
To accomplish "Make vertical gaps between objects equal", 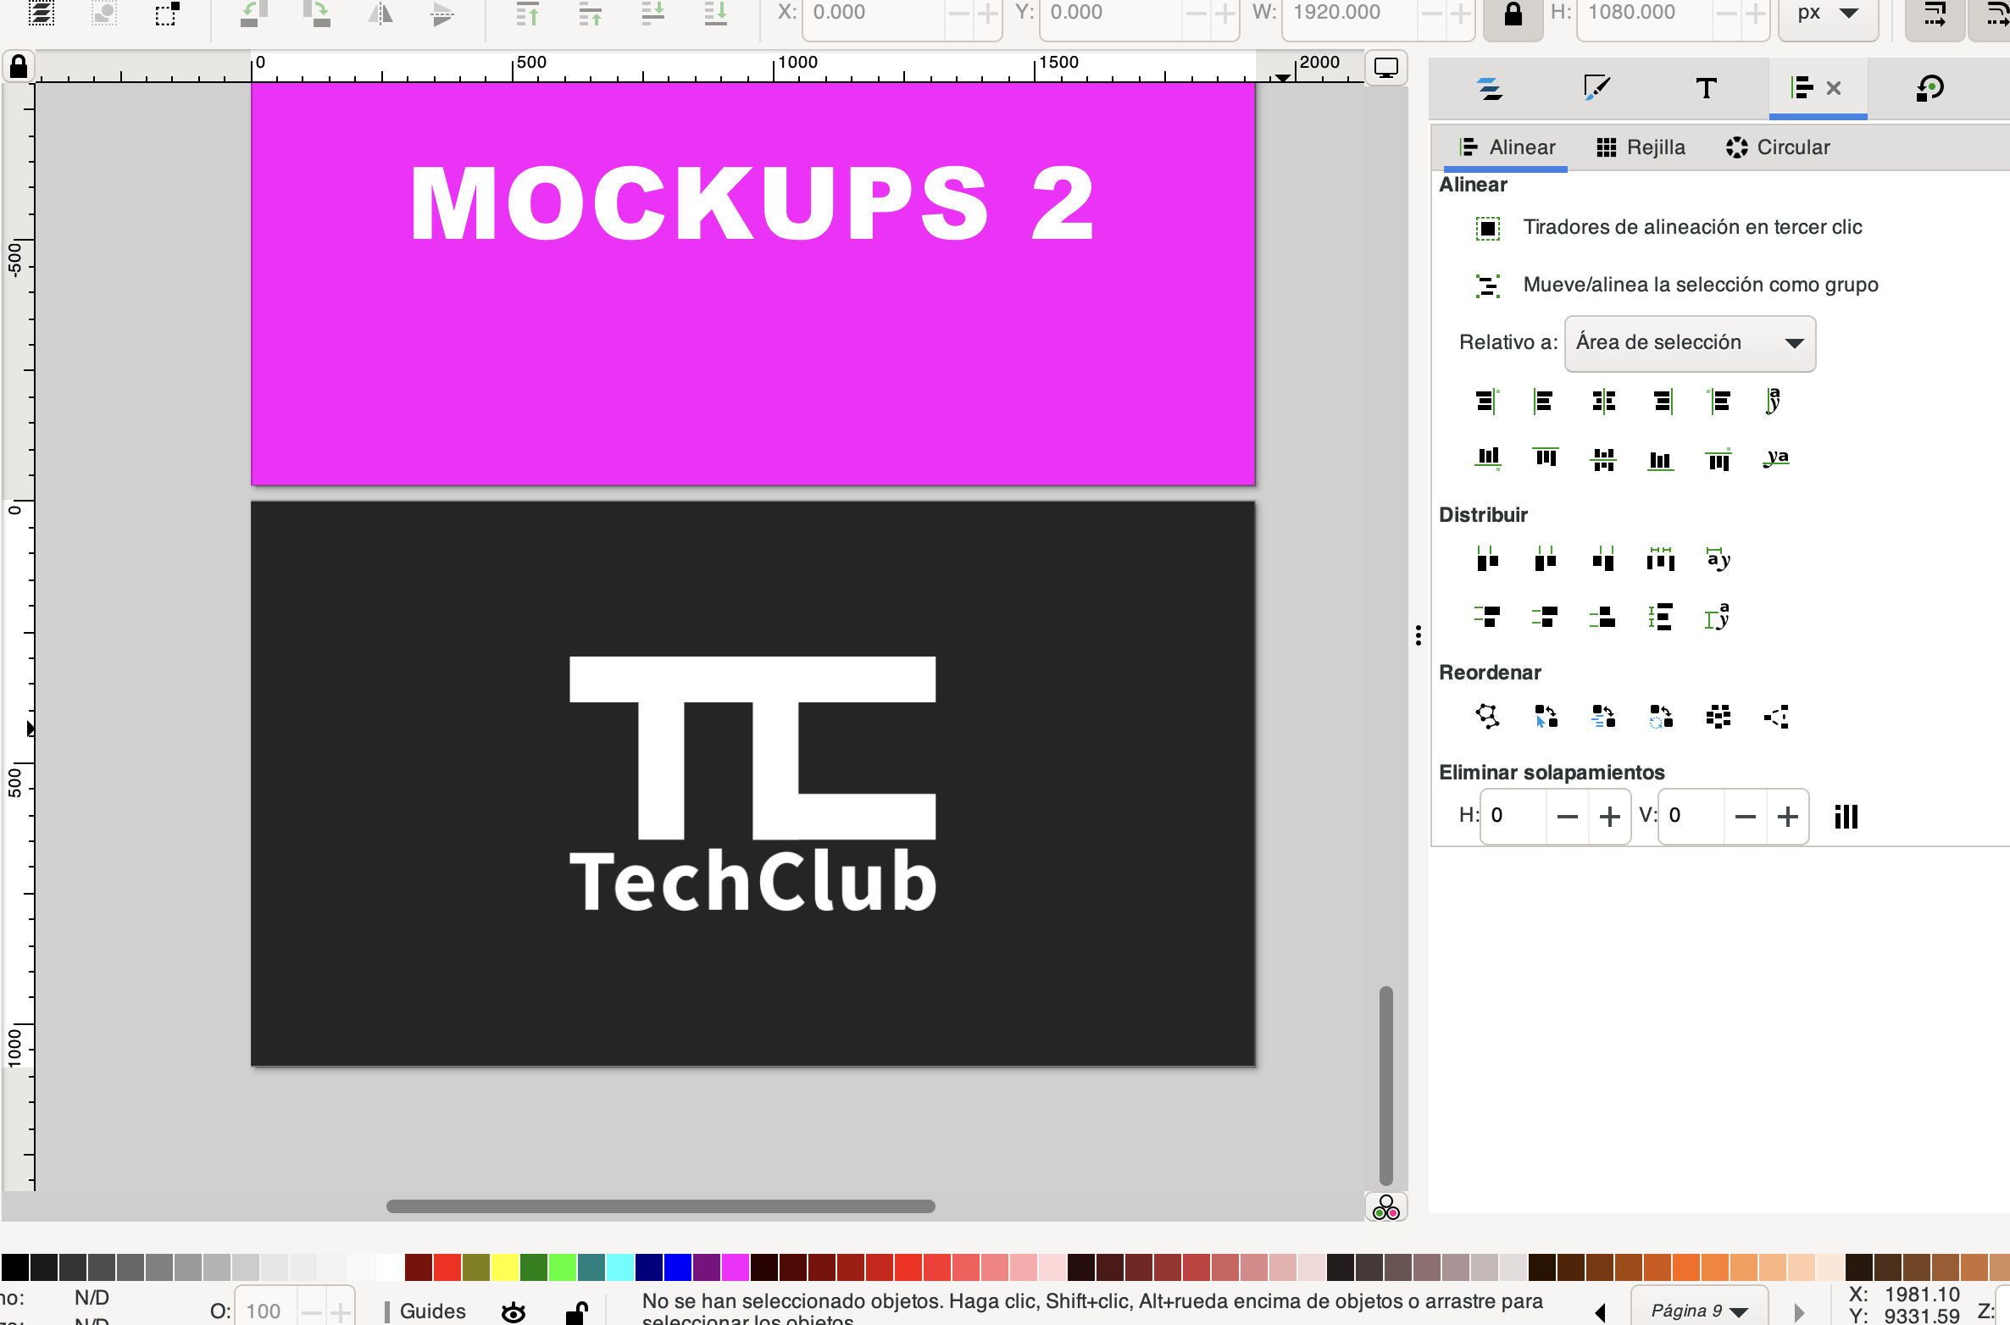I will tap(1661, 616).
